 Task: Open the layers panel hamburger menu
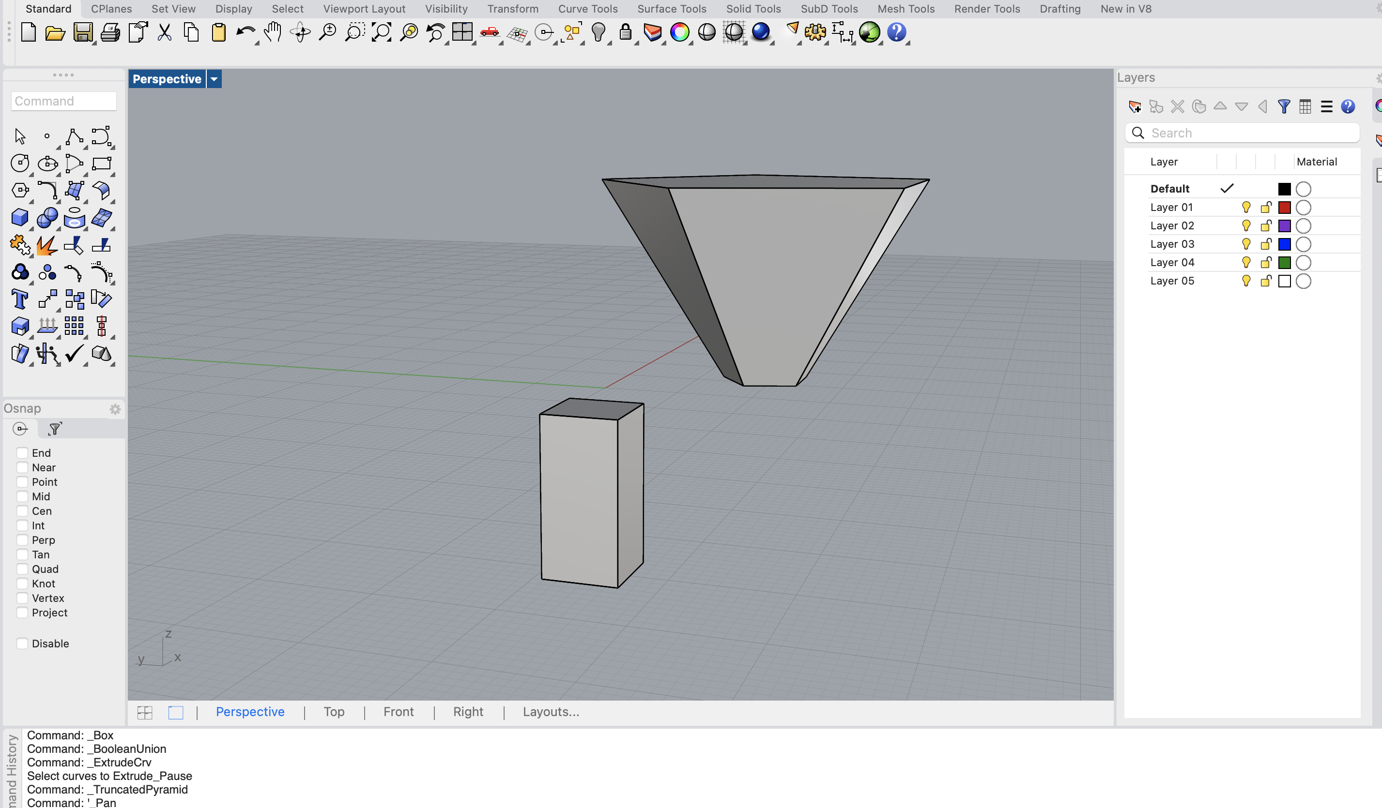1327,106
